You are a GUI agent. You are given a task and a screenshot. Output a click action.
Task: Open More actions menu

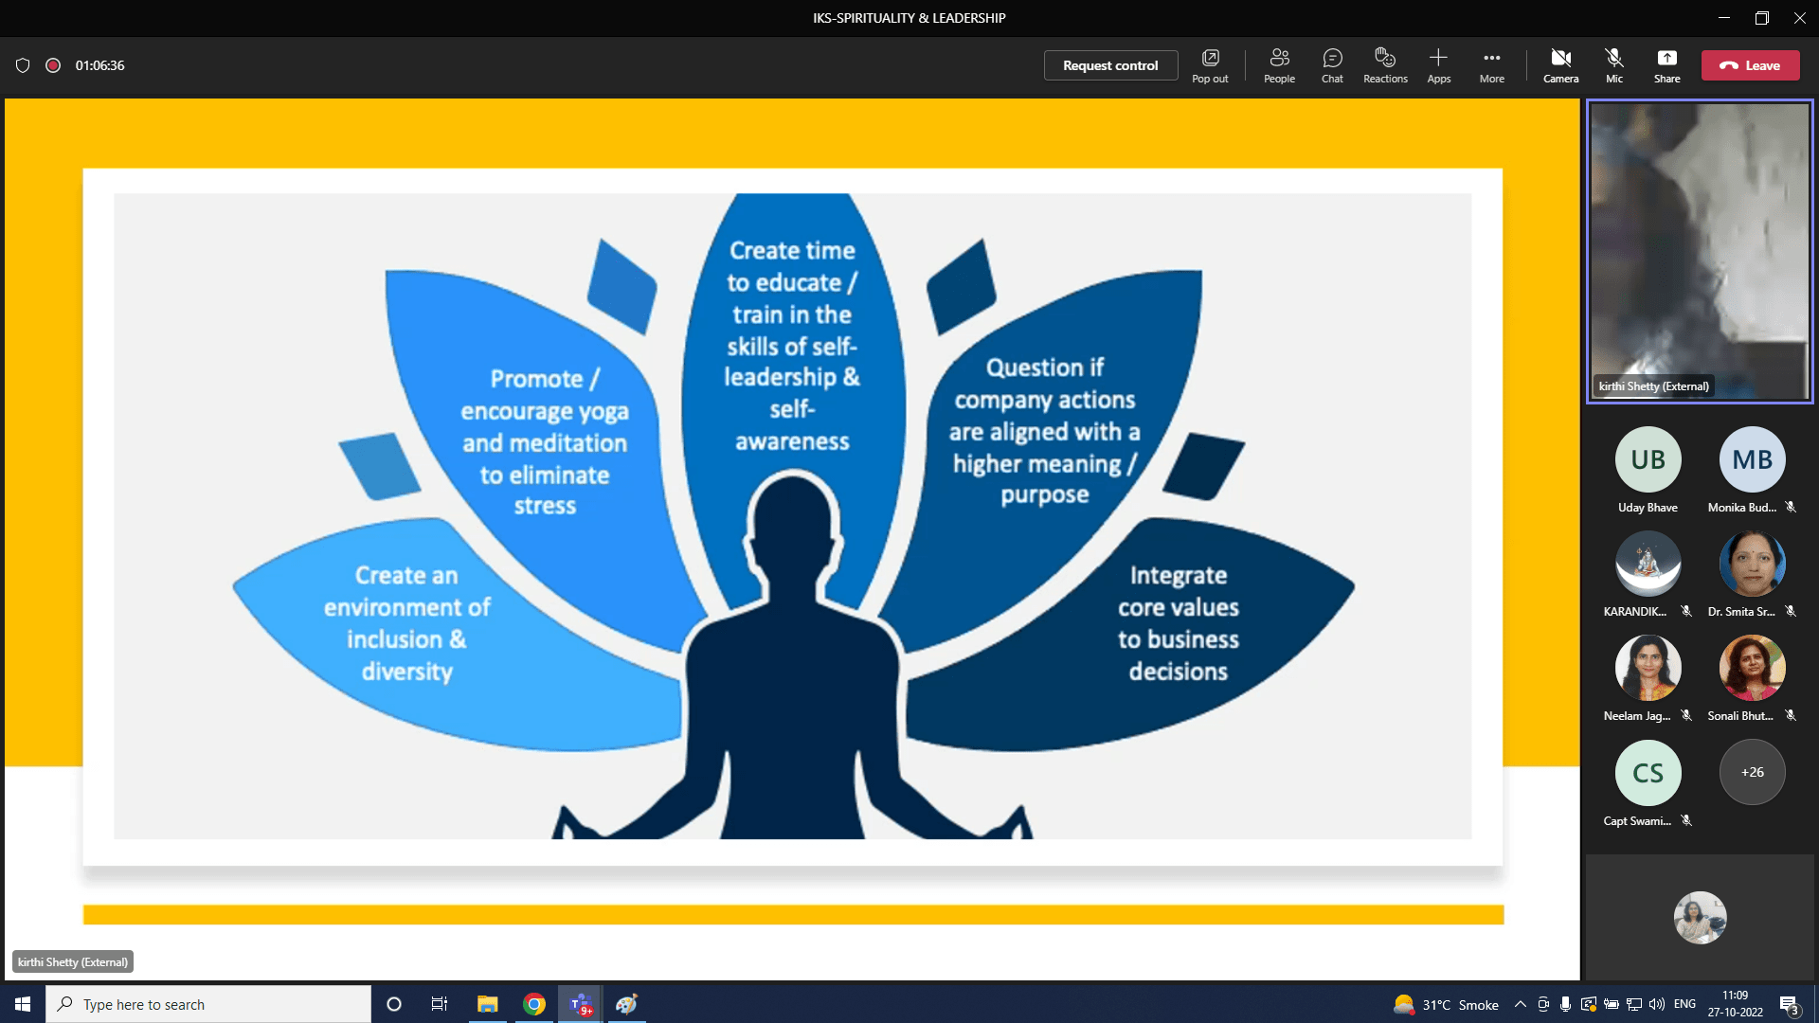point(1491,64)
